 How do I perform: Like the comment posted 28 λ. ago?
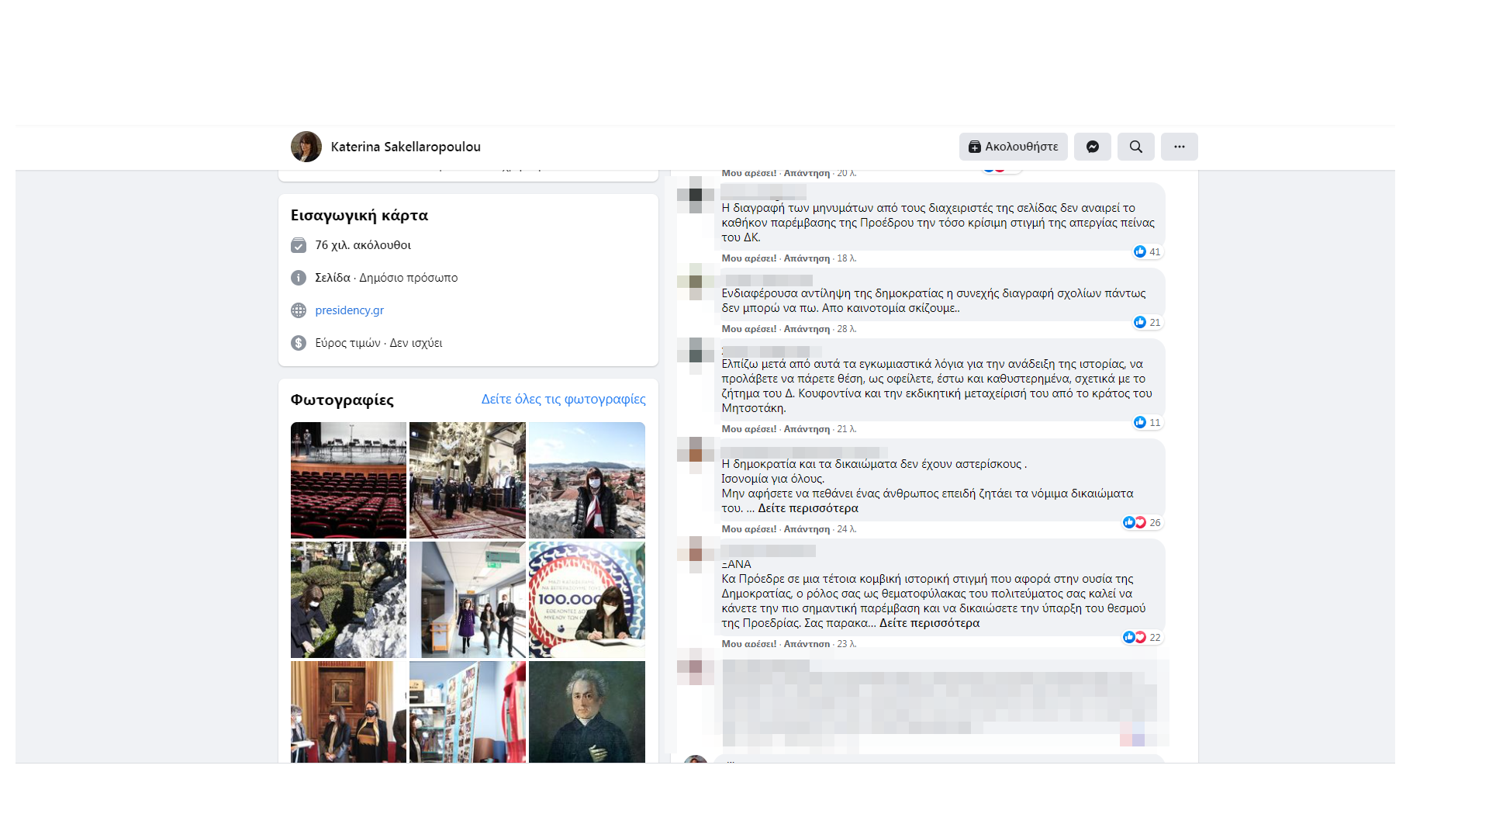point(748,329)
